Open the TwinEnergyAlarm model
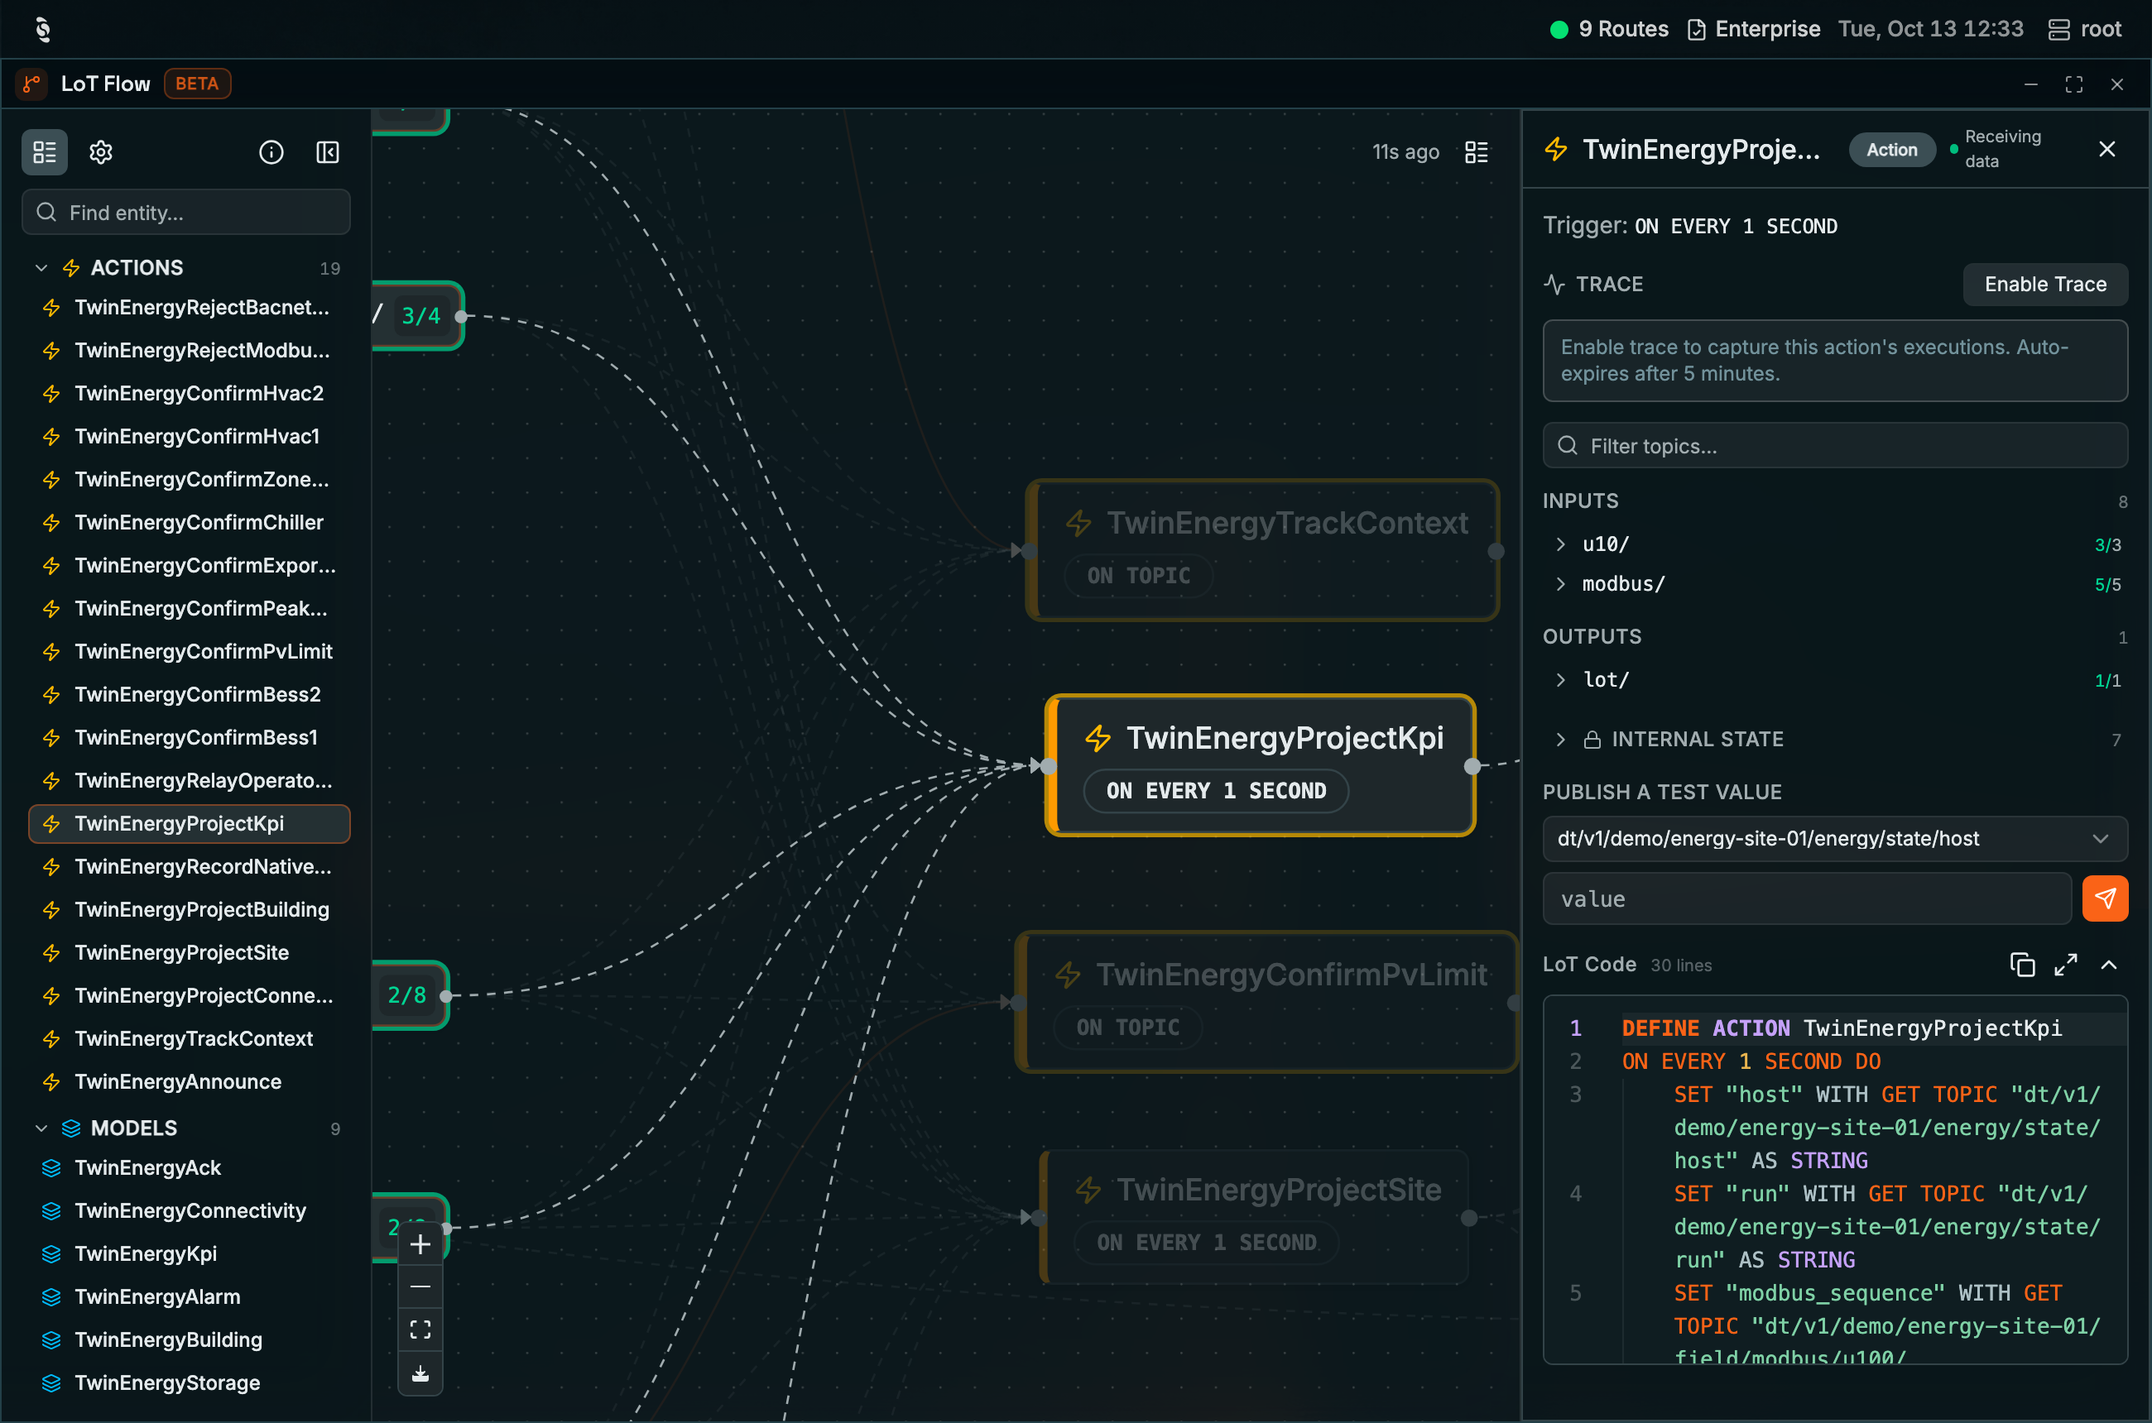 coord(189,1297)
